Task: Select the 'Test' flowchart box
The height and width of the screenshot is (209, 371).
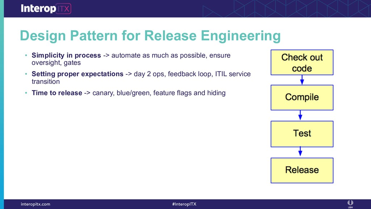Action: [x=302, y=134]
